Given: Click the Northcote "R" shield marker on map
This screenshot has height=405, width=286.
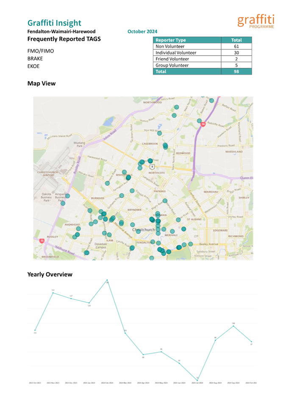Looking at the screenshot, I should coord(152,167).
